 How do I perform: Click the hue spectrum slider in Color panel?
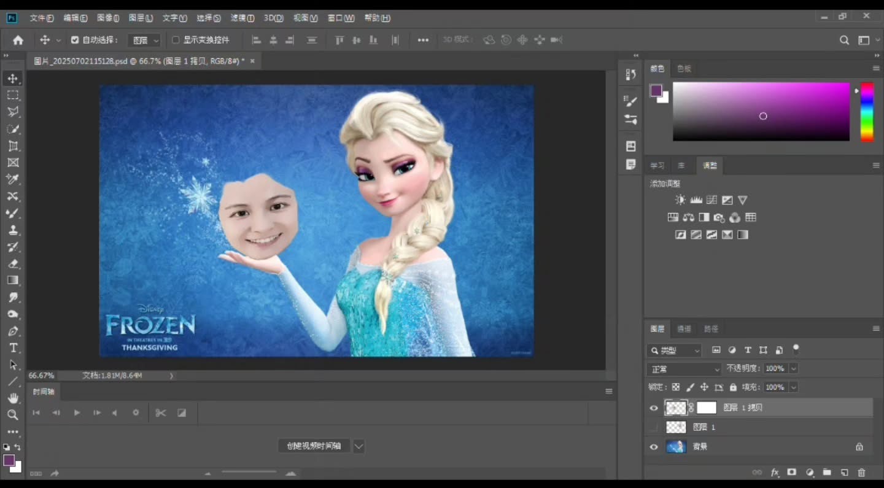[x=867, y=112]
